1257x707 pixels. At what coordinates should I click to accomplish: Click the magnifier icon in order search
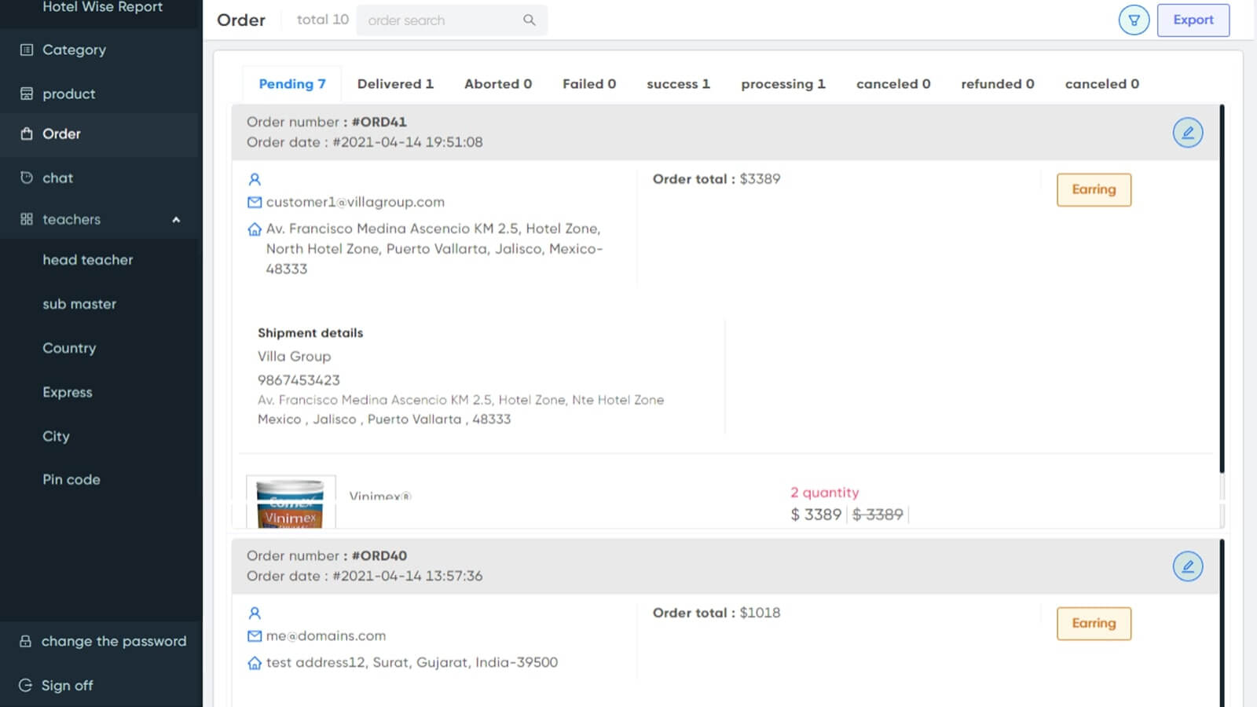530,20
